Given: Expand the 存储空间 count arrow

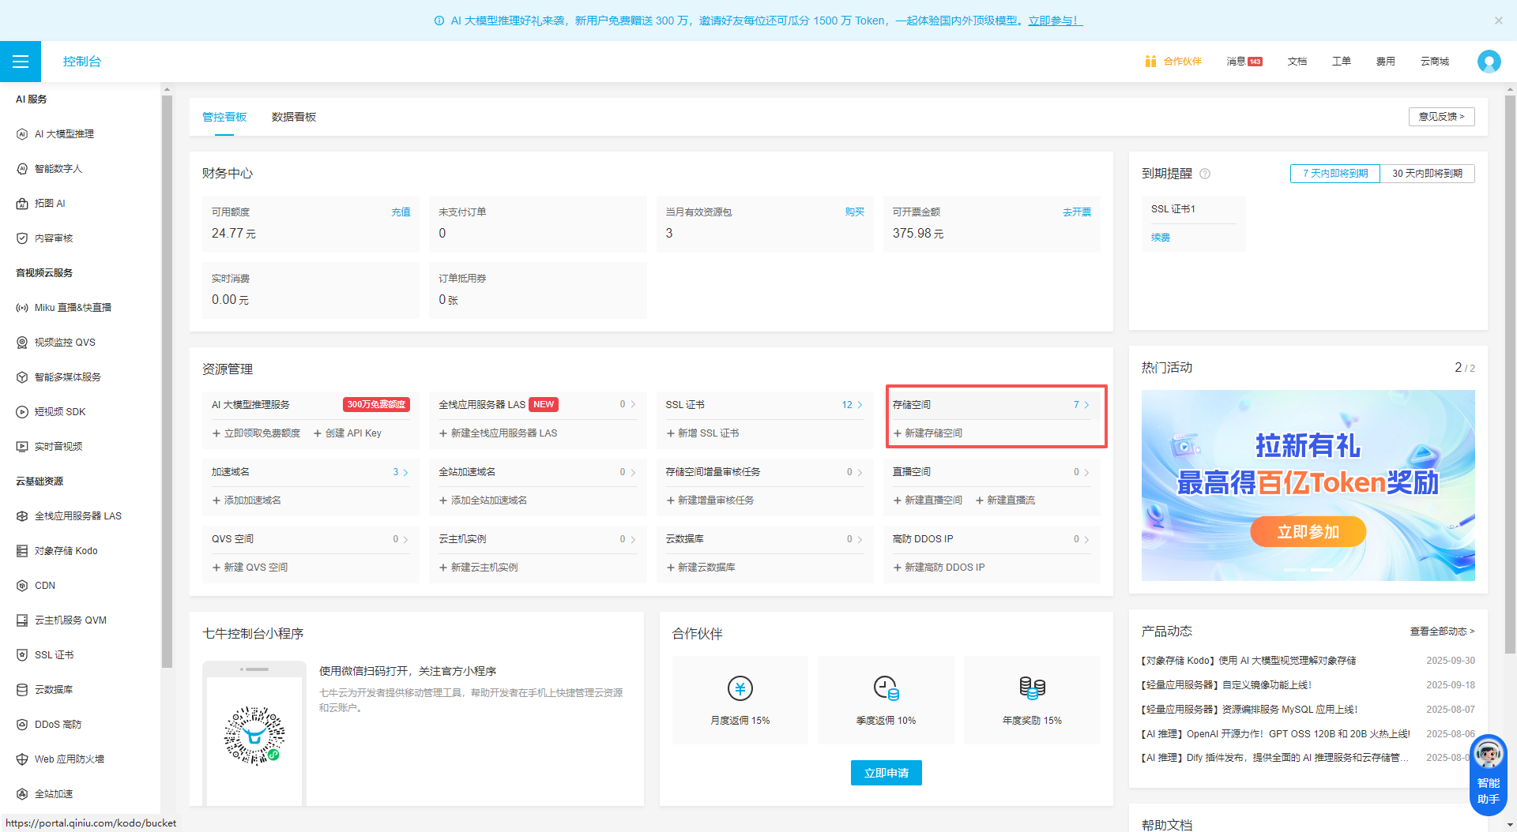Looking at the screenshot, I should [1086, 405].
